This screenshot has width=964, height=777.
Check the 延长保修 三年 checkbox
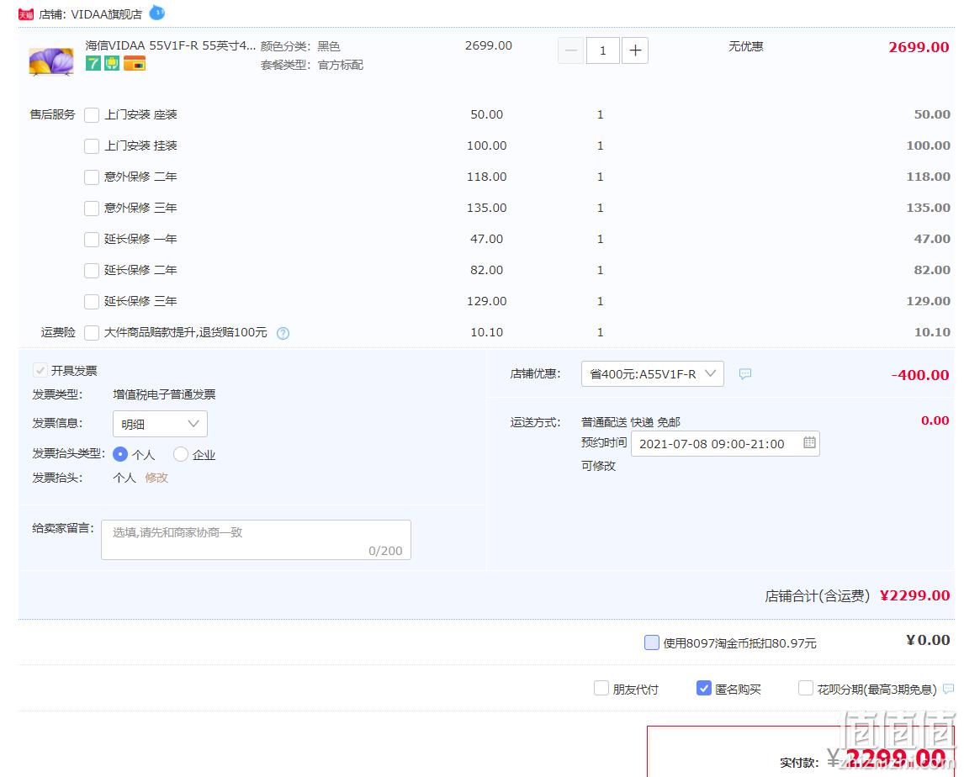(92, 302)
